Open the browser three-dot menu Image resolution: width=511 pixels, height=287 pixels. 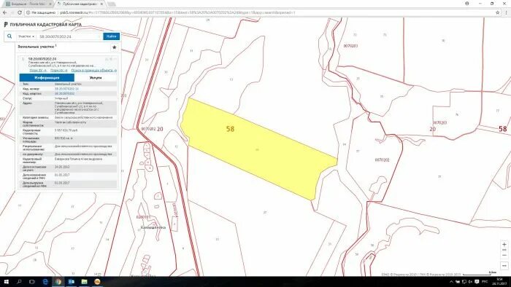[x=506, y=12]
